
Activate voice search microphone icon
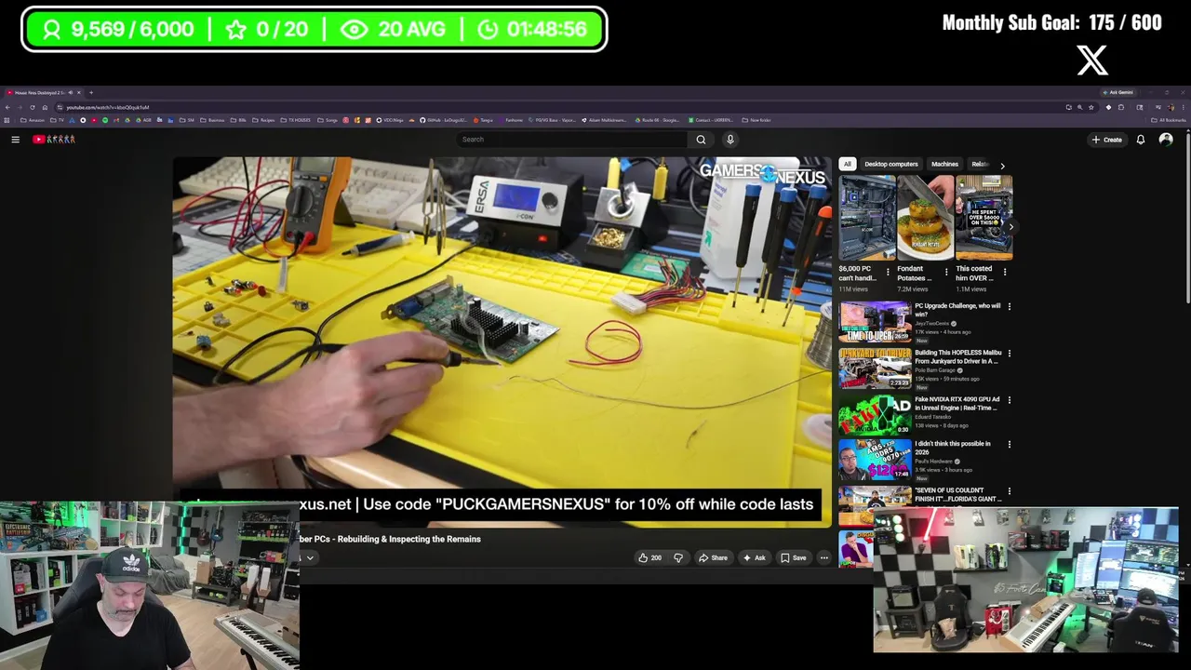point(730,140)
